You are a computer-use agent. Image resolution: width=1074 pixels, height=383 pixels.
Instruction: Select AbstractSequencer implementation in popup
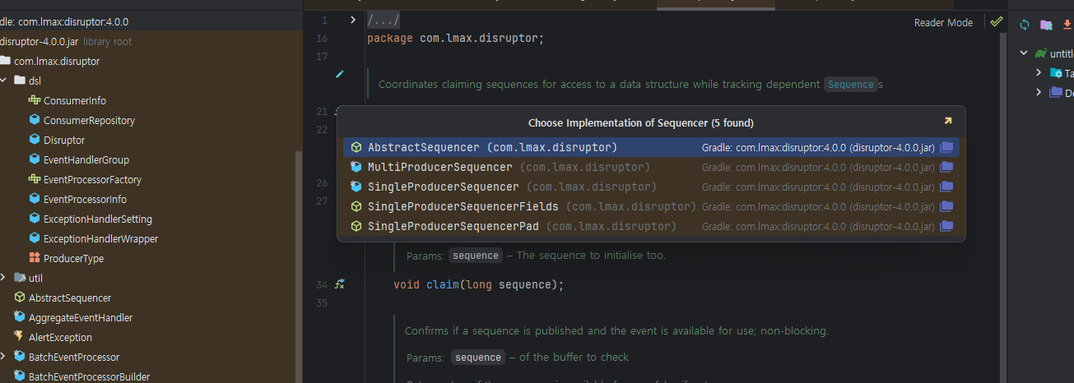coord(651,148)
